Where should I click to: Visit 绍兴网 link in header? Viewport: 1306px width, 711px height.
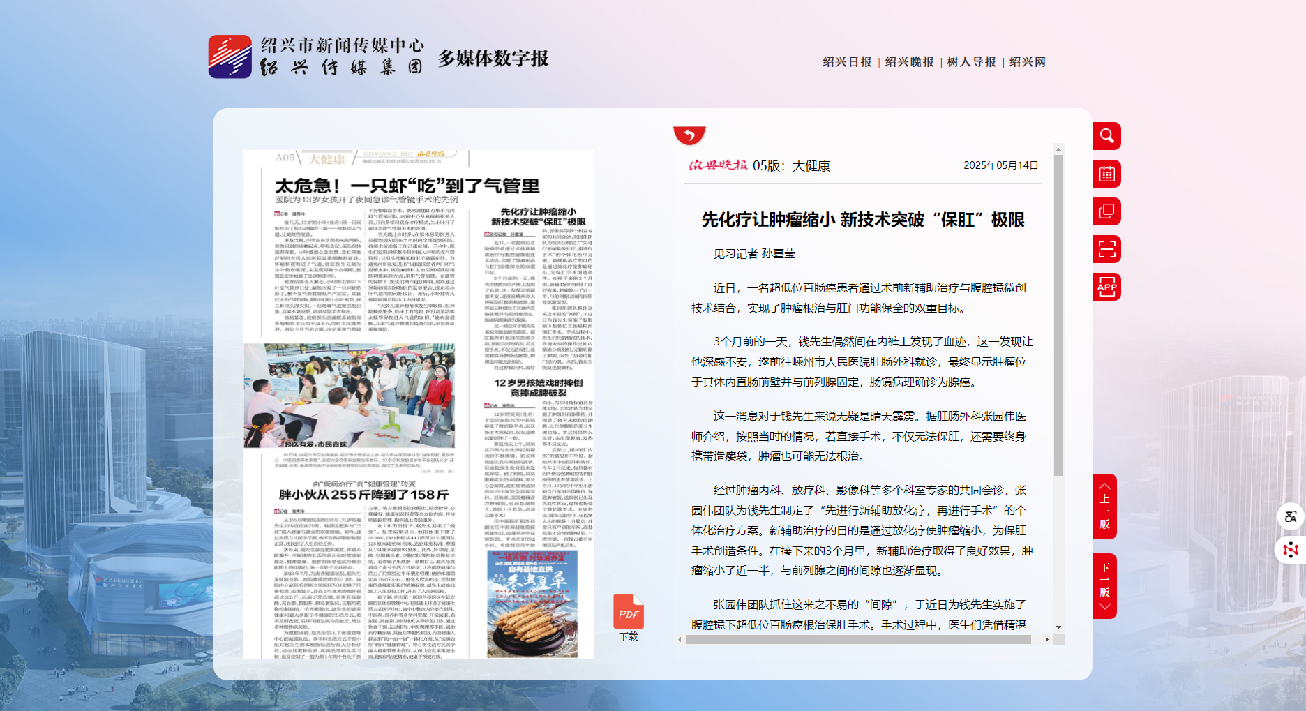(1028, 62)
